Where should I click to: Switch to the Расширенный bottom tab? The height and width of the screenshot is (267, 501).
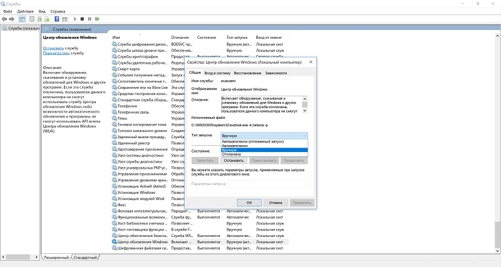point(56,257)
